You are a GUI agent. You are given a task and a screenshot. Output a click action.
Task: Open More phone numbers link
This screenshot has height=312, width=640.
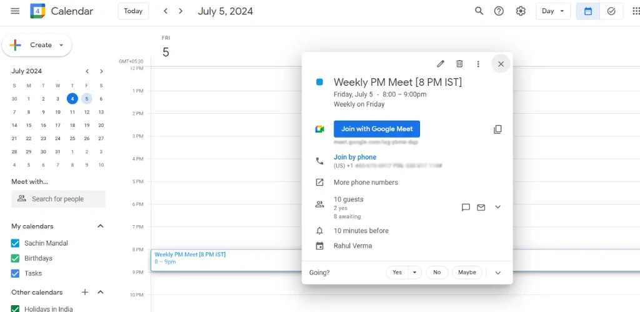coord(366,182)
